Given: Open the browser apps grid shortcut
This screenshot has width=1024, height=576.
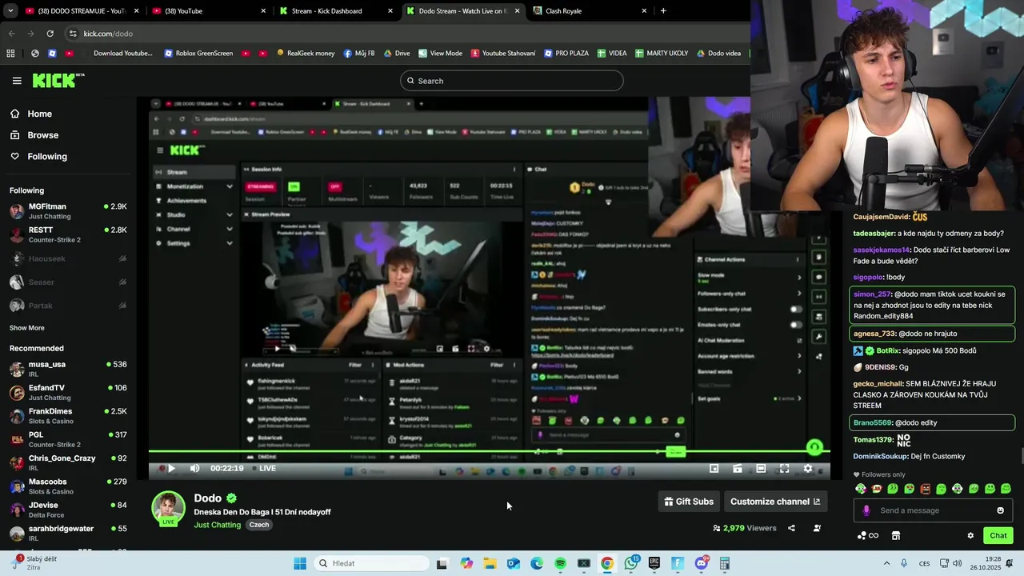Looking at the screenshot, I should 10,54.
